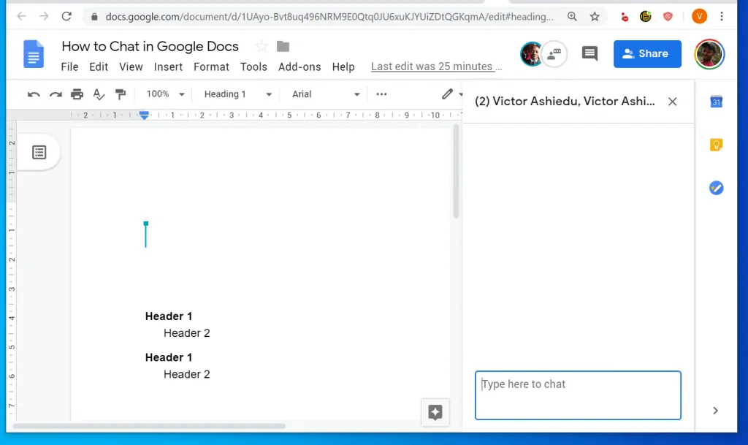The image size is (748, 445).
Task: Click in the Type here to chat field
Action: tap(577, 395)
